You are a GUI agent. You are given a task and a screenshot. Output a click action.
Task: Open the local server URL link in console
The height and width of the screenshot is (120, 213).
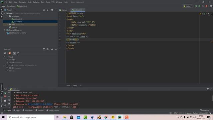coord(40,104)
